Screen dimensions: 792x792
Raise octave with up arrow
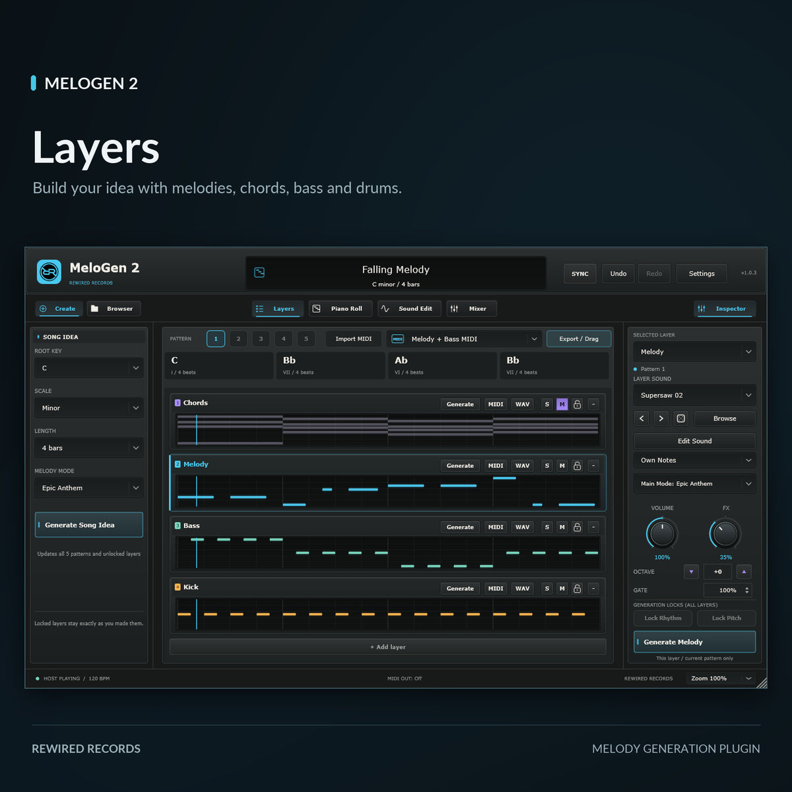[744, 572]
